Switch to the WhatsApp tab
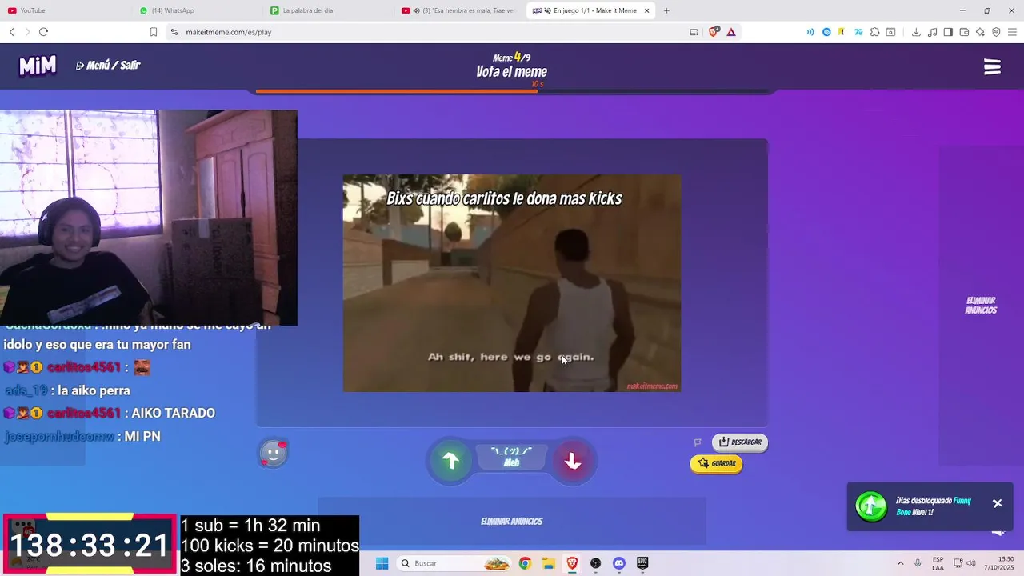1024x576 pixels. click(196, 10)
